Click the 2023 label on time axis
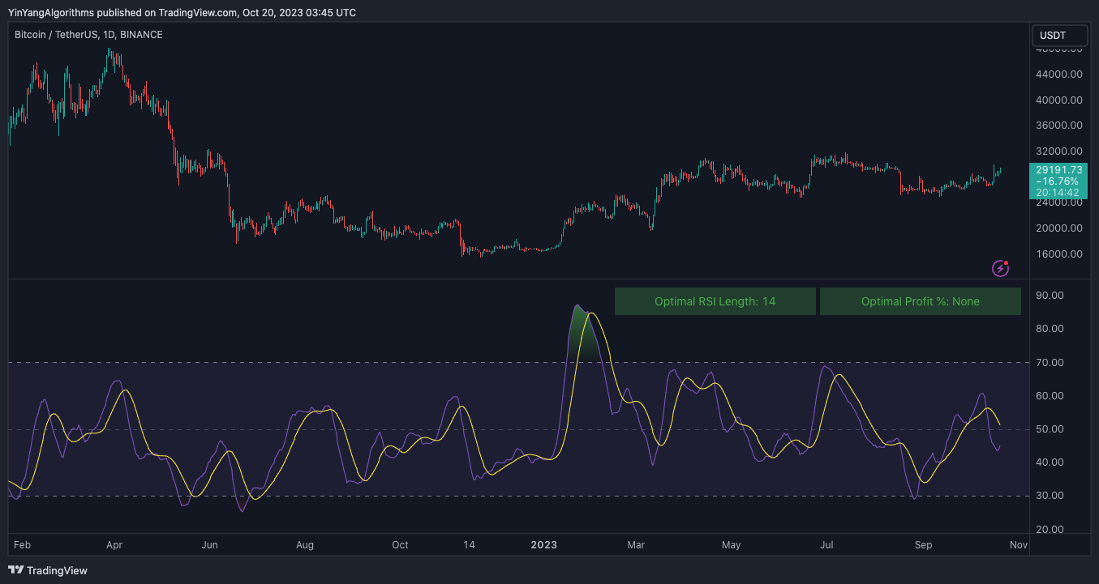Image resolution: width=1099 pixels, height=584 pixels. (x=543, y=545)
